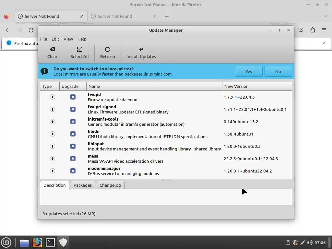
Task: Sort by the Name column header
Action: click(x=154, y=86)
